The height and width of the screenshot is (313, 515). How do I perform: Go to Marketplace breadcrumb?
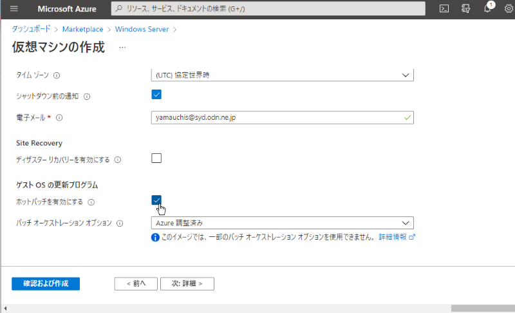83,29
